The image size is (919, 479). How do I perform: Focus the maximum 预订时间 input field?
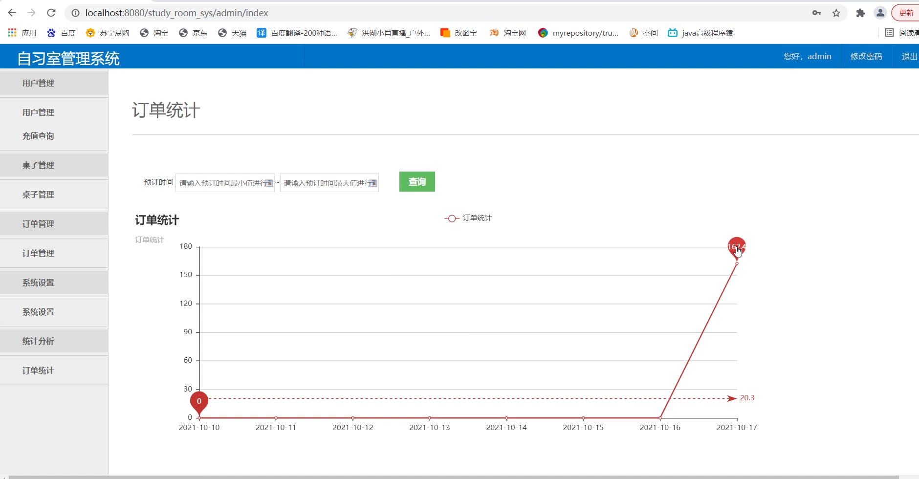coord(329,183)
